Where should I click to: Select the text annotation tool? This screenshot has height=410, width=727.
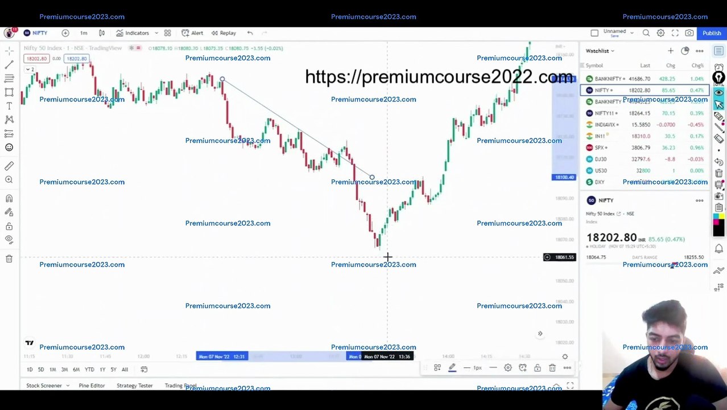pos(9,106)
